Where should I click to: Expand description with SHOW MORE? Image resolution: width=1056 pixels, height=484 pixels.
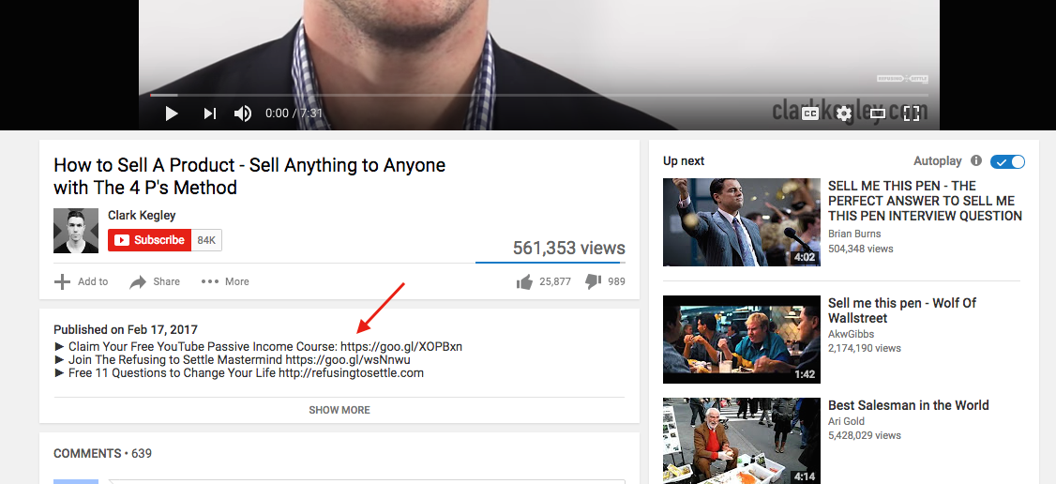pyautogui.click(x=339, y=410)
